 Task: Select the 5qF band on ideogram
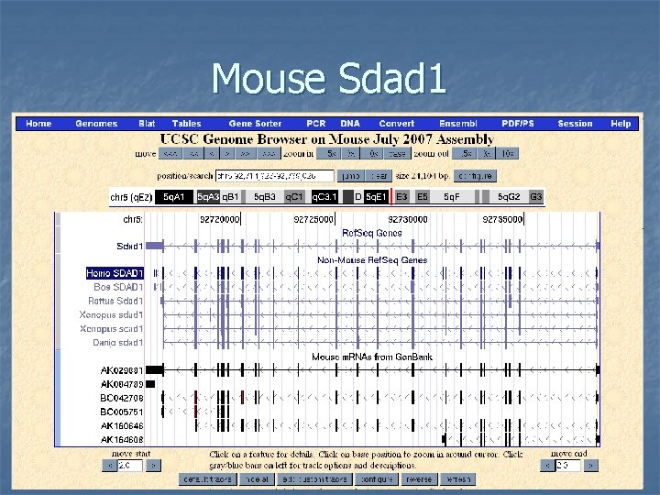(x=452, y=197)
